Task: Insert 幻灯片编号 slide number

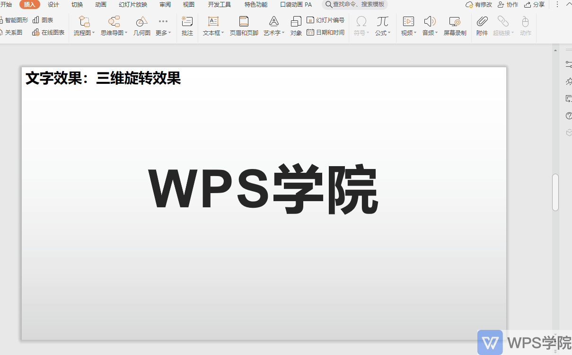Action: [x=326, y=20]
